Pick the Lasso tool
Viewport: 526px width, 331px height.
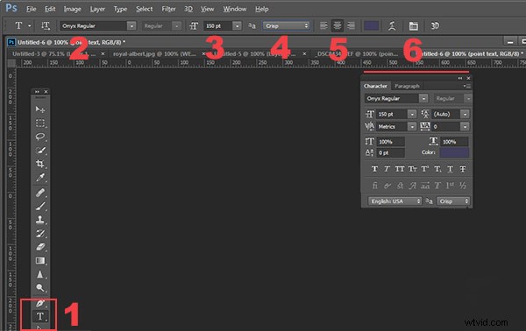(x=40, y=137)
